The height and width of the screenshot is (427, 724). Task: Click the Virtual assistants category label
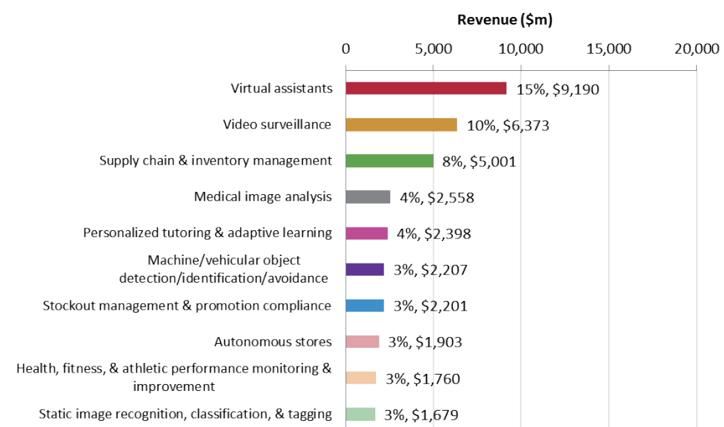[x=281, y=88]
